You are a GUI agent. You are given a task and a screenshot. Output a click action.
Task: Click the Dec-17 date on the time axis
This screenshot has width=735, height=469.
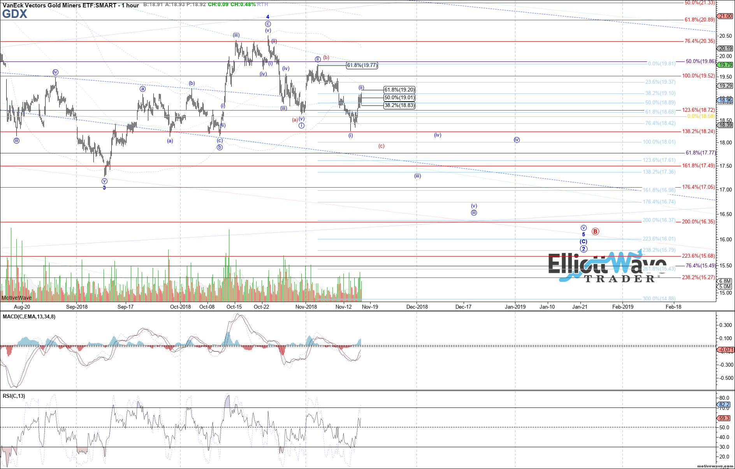coord(463,307)
